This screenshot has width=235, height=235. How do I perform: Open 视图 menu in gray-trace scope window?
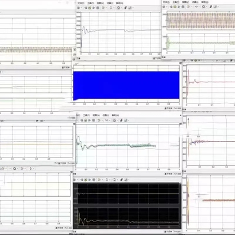point(100,3)
